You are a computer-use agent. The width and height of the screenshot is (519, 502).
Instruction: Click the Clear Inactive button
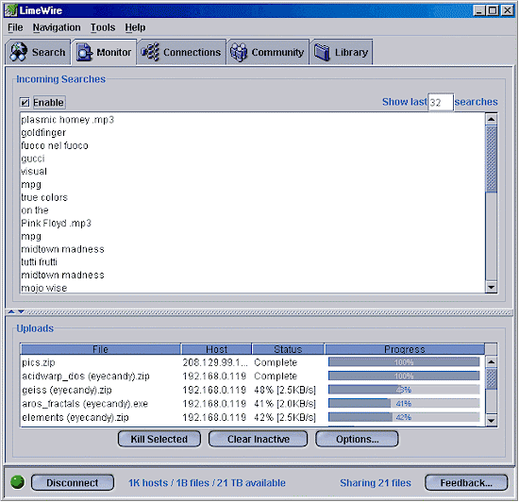tap(259, 439)
